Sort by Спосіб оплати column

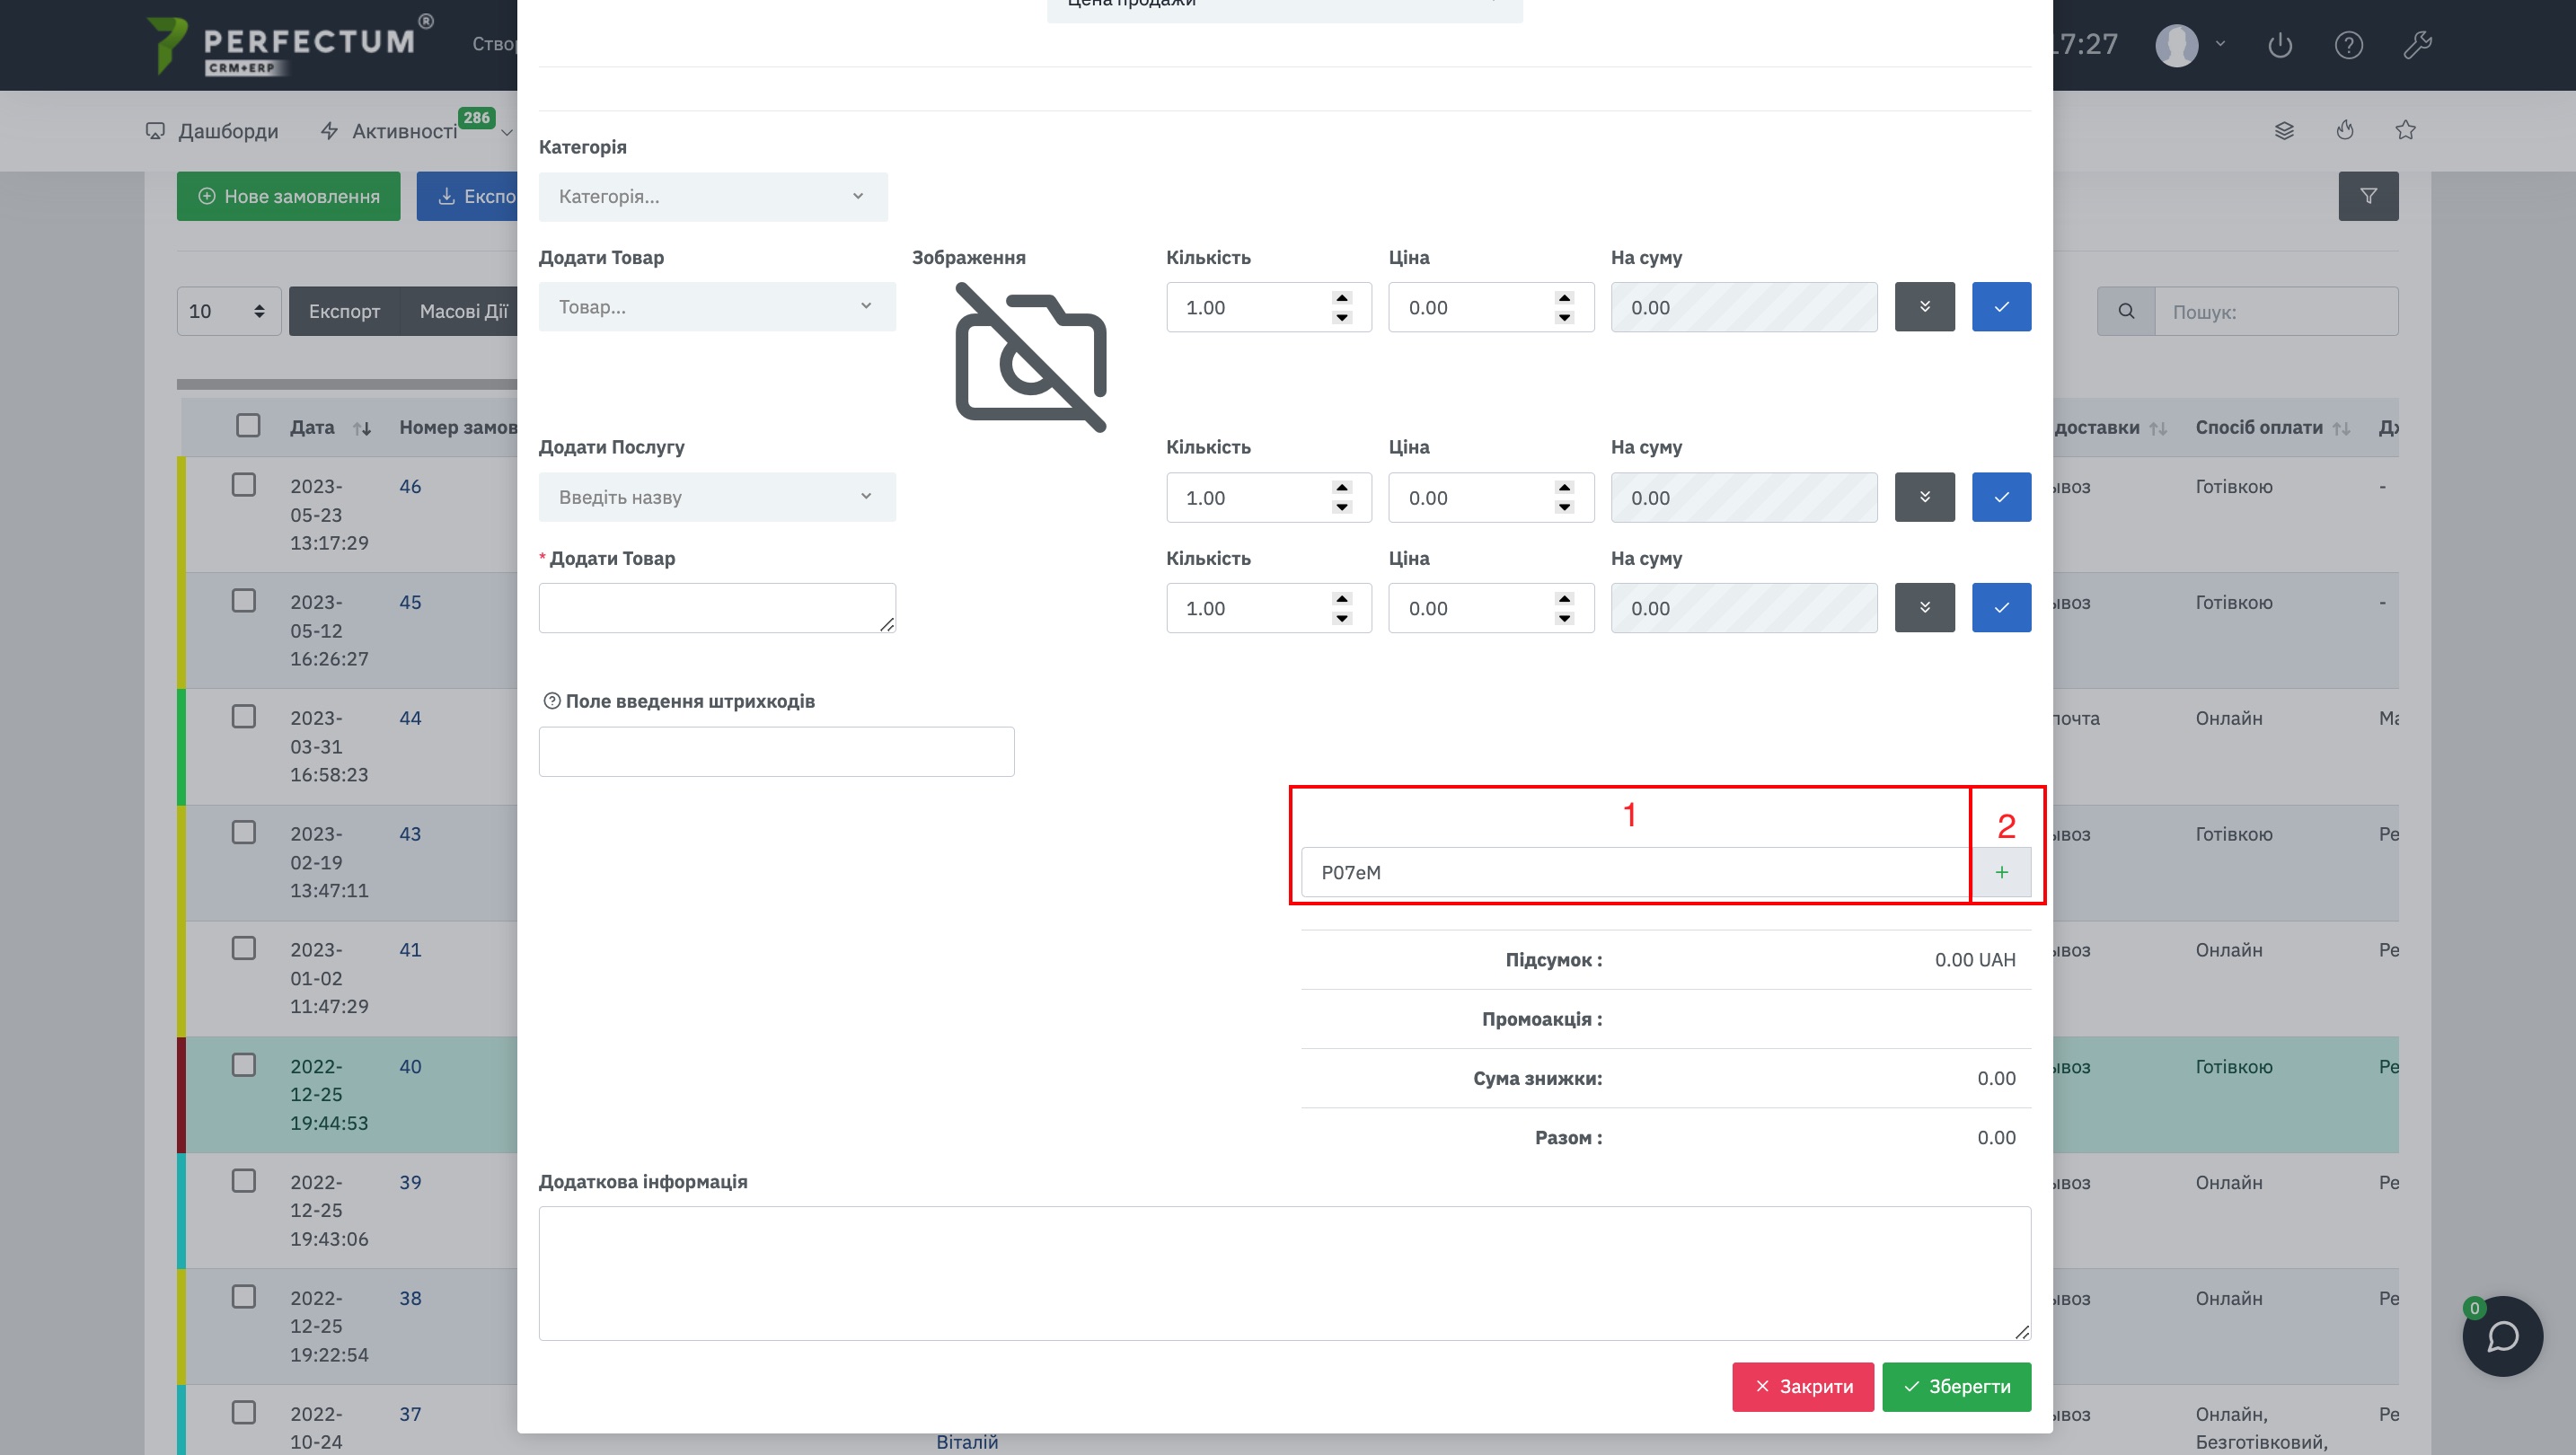(x=2340, y=428)
